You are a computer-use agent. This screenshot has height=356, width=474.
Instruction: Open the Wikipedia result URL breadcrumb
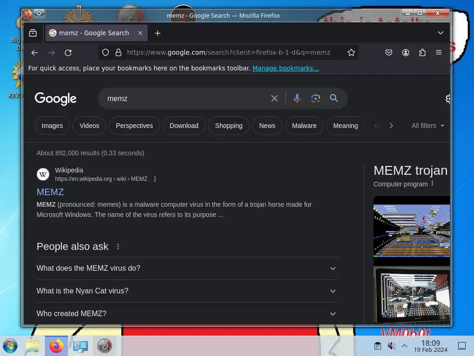click(101, 179)
